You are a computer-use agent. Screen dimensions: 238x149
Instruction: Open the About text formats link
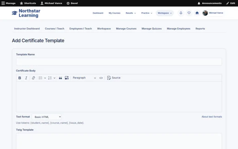point(211,117)
